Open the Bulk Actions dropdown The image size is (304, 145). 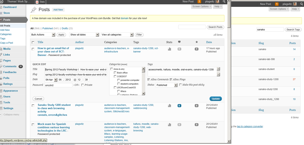tap(43, 35)
